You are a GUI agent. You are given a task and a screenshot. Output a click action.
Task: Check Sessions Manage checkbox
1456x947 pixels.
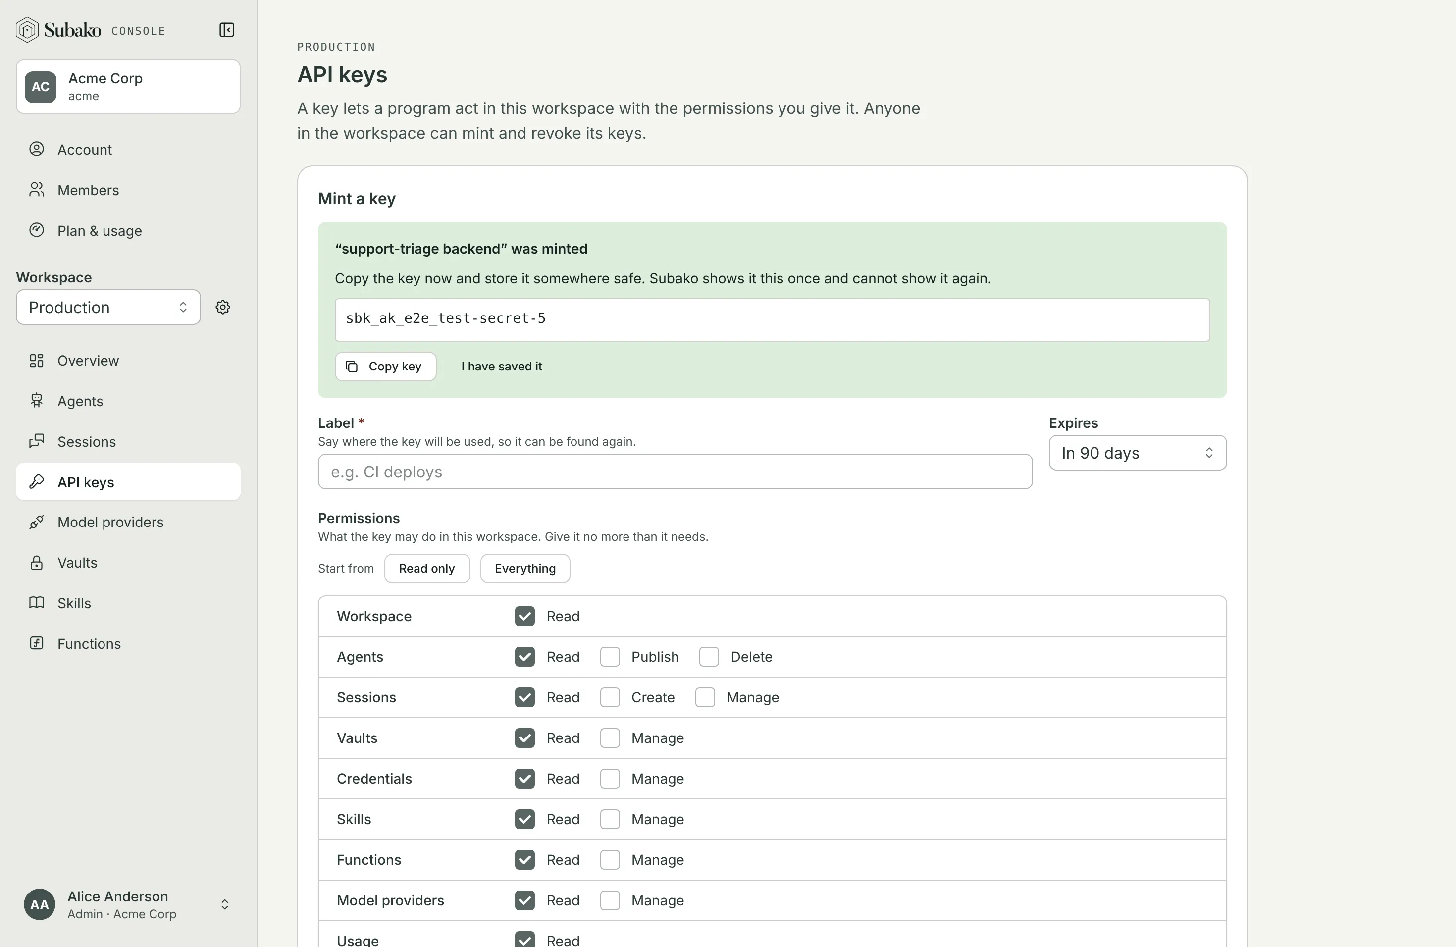(705, 697)
